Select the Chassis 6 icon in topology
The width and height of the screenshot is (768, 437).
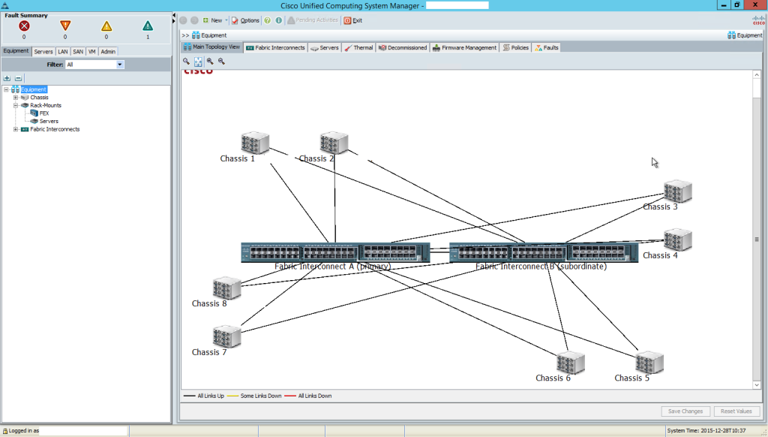coord(571,363)
